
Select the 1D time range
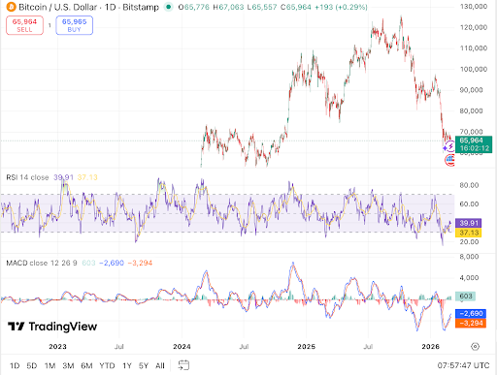15,365
